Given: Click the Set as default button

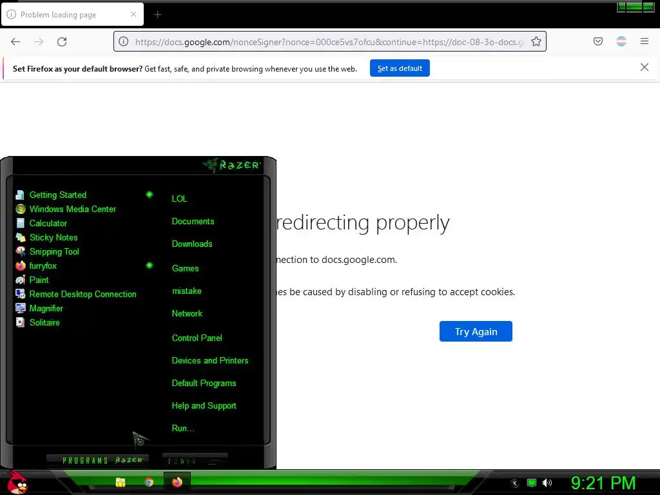Looking at the screenshot, I should point(400,68).
